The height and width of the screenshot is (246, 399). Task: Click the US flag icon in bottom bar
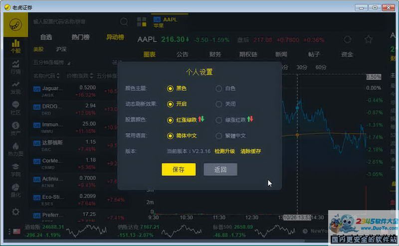[17, 231]
